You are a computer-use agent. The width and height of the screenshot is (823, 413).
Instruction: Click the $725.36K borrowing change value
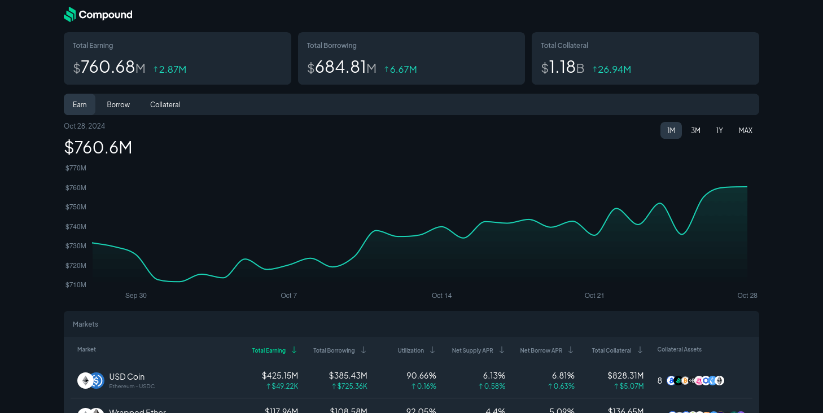click(x=349, y=386)
